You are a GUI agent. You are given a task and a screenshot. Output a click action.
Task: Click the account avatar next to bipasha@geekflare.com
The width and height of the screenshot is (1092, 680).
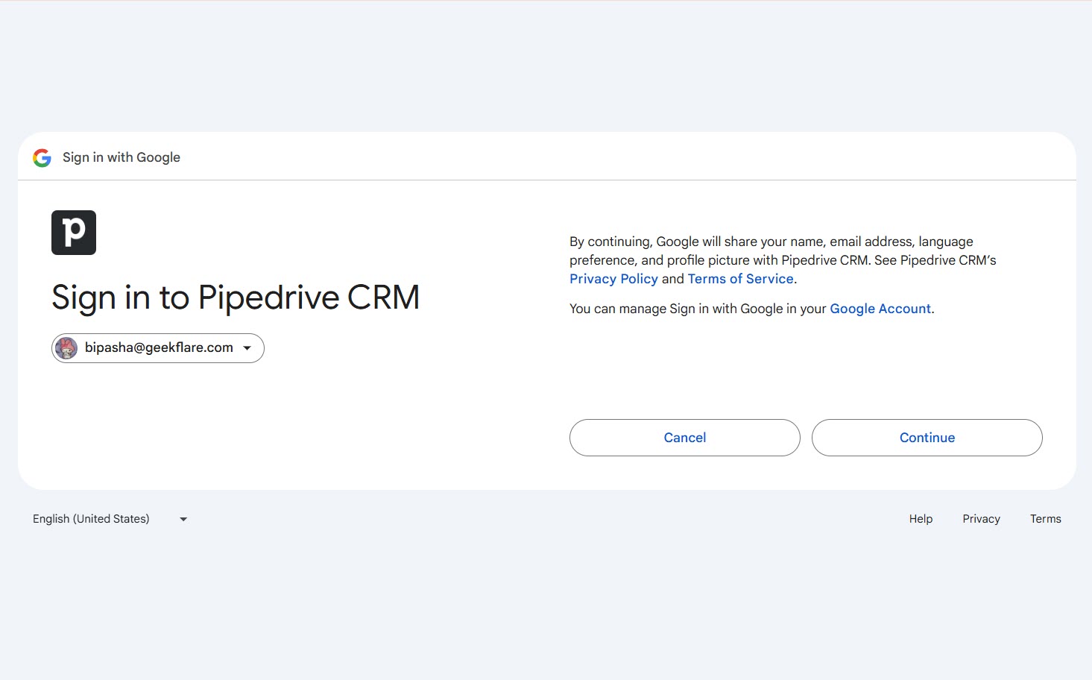pyautogui.click(x=66, y=348)
